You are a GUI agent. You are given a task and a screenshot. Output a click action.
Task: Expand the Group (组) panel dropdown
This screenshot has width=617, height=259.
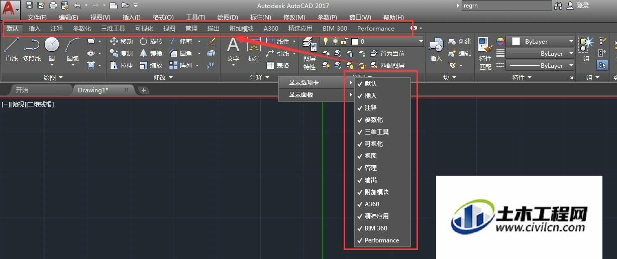click(x=593, y=78)
